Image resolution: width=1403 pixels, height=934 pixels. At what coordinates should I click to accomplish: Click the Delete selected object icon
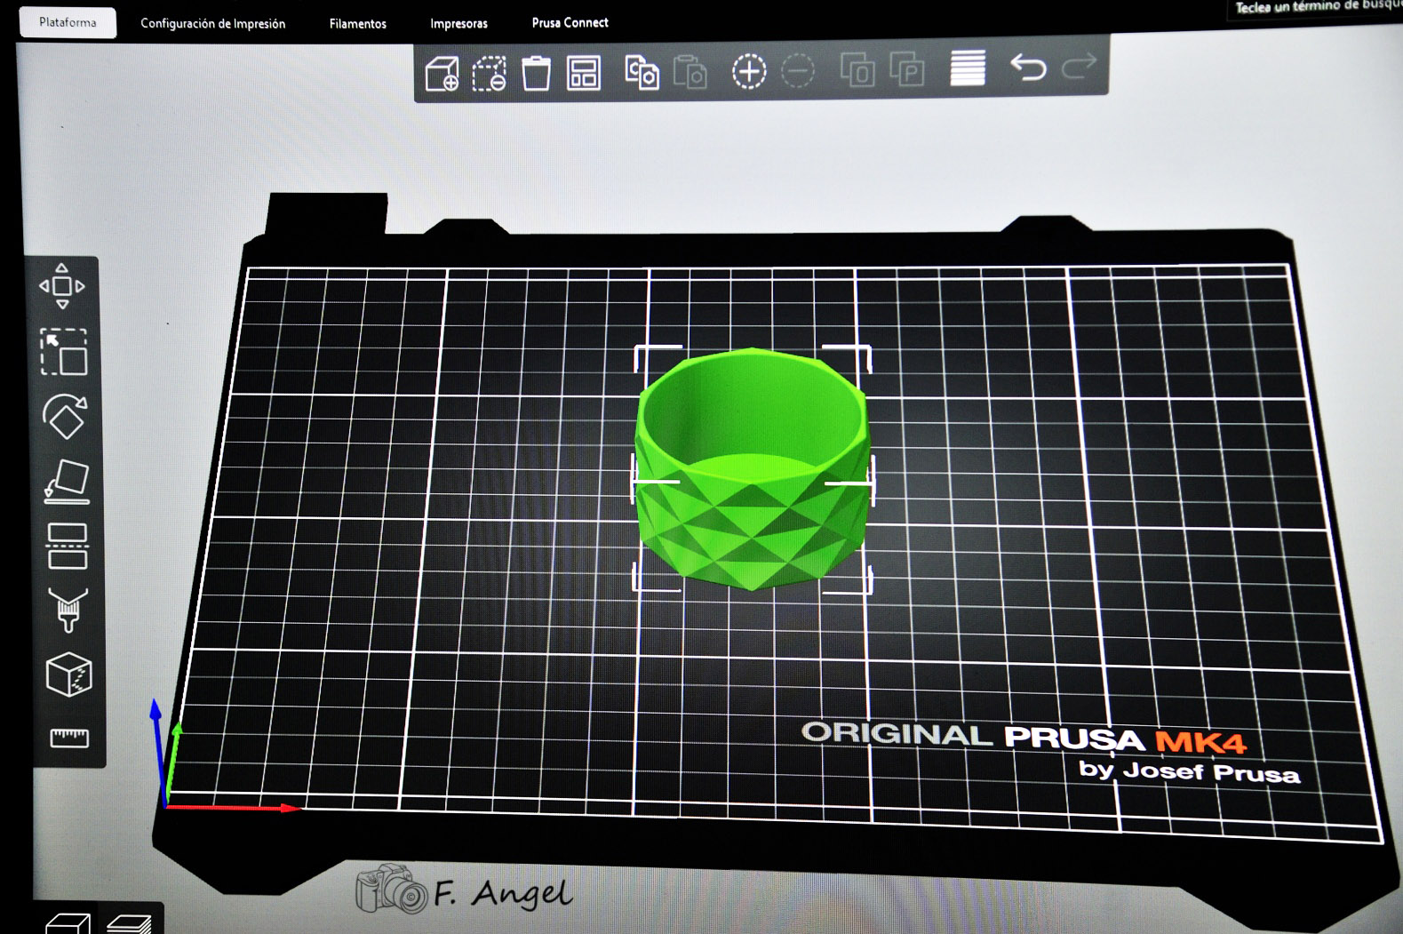489,73
